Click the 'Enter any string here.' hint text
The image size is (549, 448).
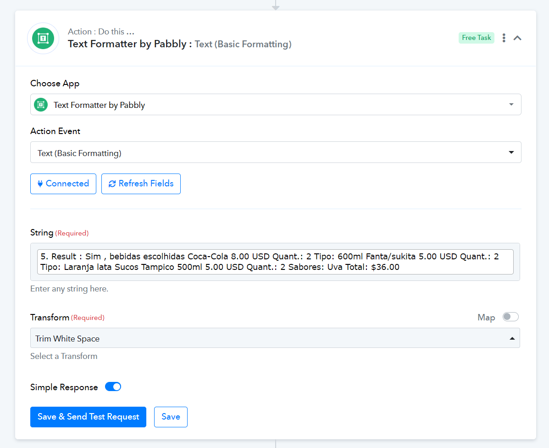coord(69,289)
